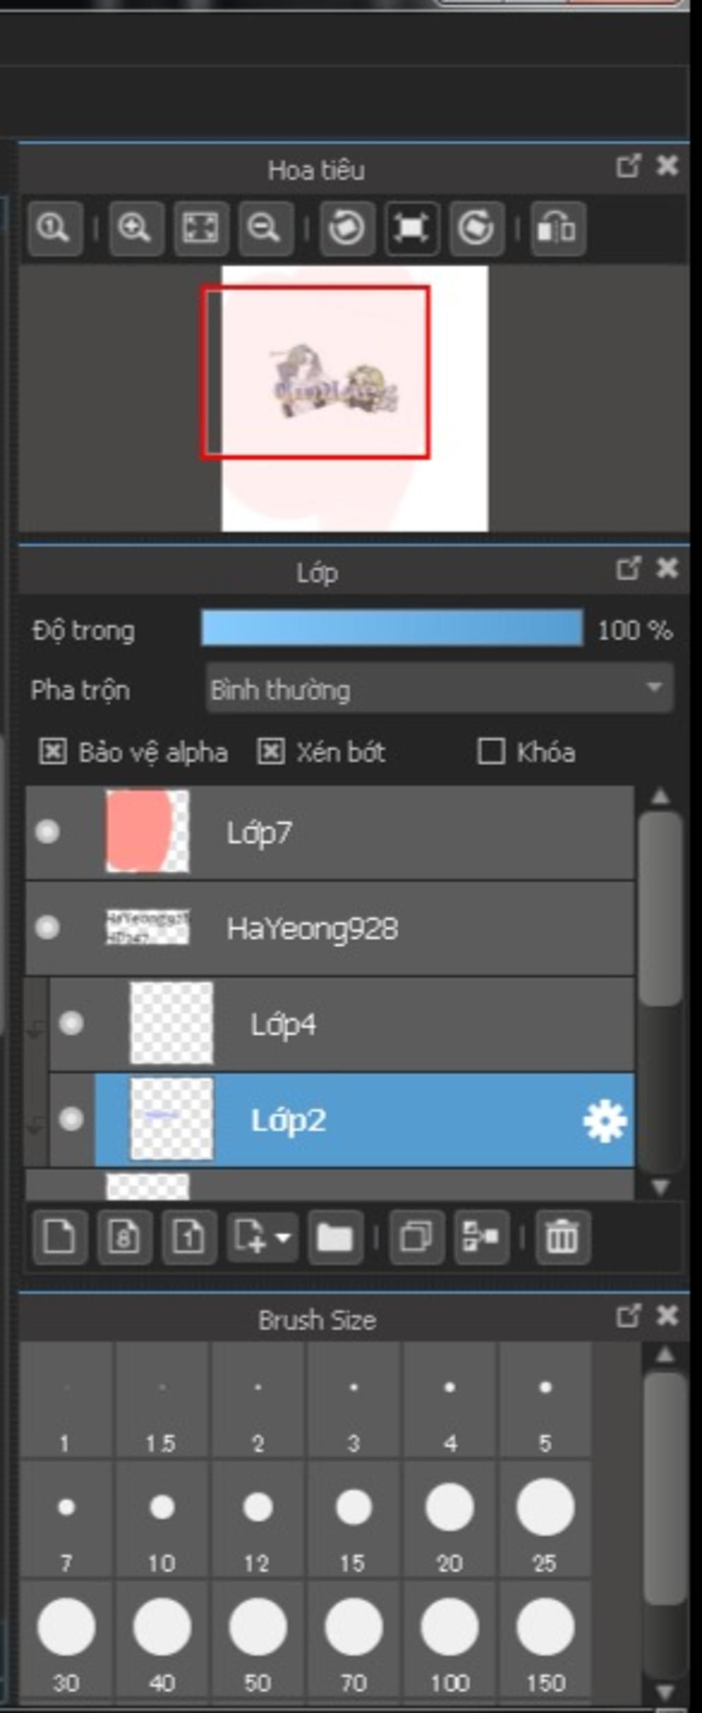Open the Pha trộn blend mode dropdown
This screenshot has height=1713, width=702.
pyautogui.click(x=439, y=688)
